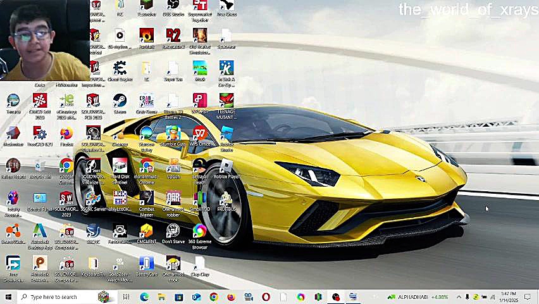Open the Meshmixer shortcut
Image resolution: width=539 pixels, height=304 pixels.
13,136
